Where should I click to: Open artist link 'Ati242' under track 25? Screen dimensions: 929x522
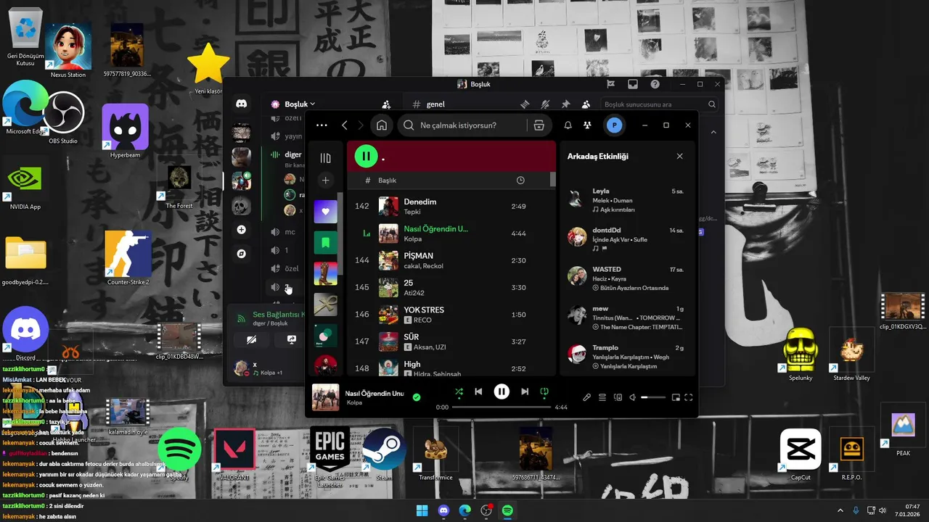tap(413, 293)
